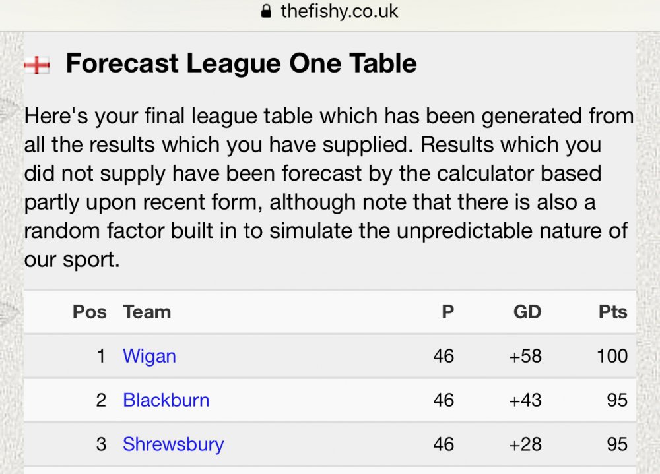660x474 pixels.
Task: Open the Wigan team link
Action: click(x=149, y=356)
